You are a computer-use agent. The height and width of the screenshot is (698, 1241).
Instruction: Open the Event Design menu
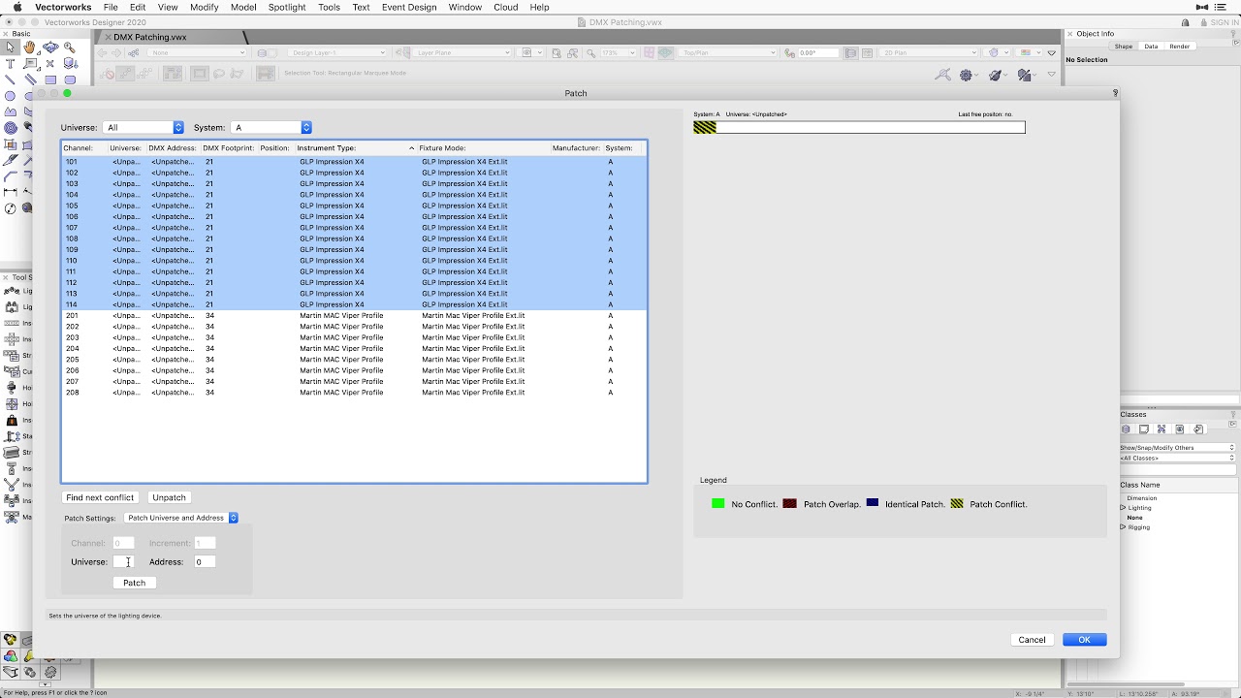pos(409,7)
